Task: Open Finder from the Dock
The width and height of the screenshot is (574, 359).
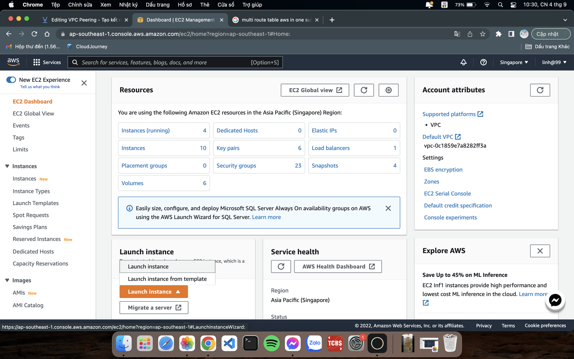Action: [x=123, y=343]
